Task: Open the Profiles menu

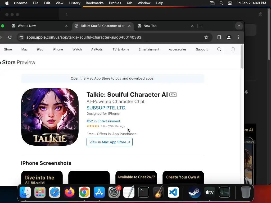Action: pyautogui.click(x=115, y=3)
